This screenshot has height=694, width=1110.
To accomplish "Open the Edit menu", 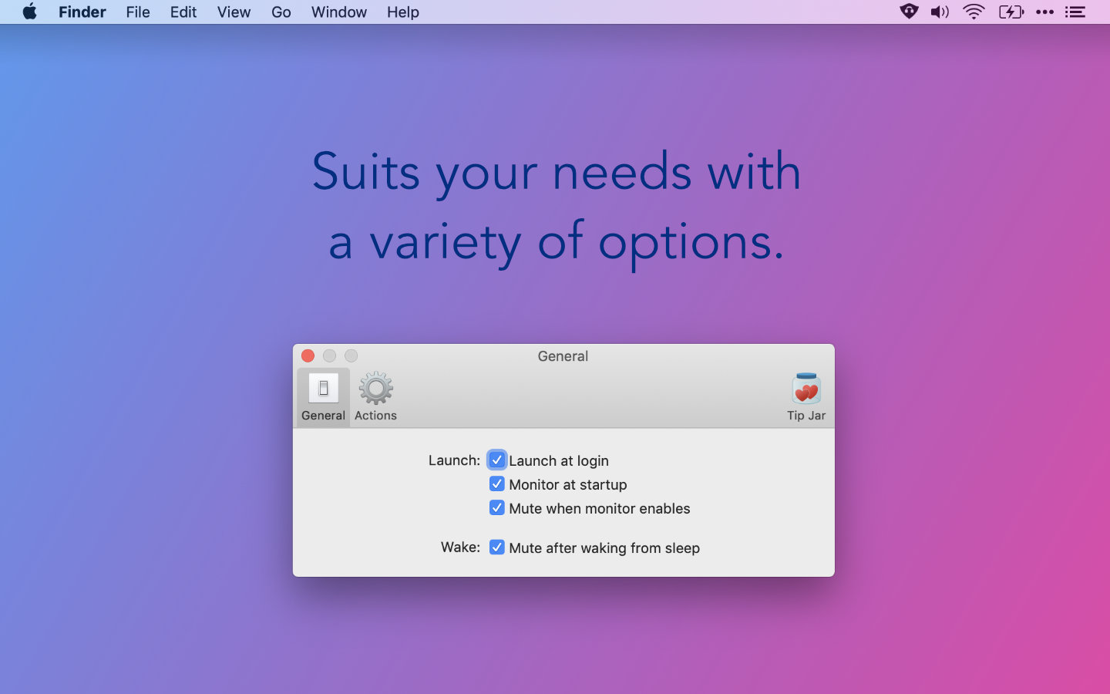I will tap(183, 12).
